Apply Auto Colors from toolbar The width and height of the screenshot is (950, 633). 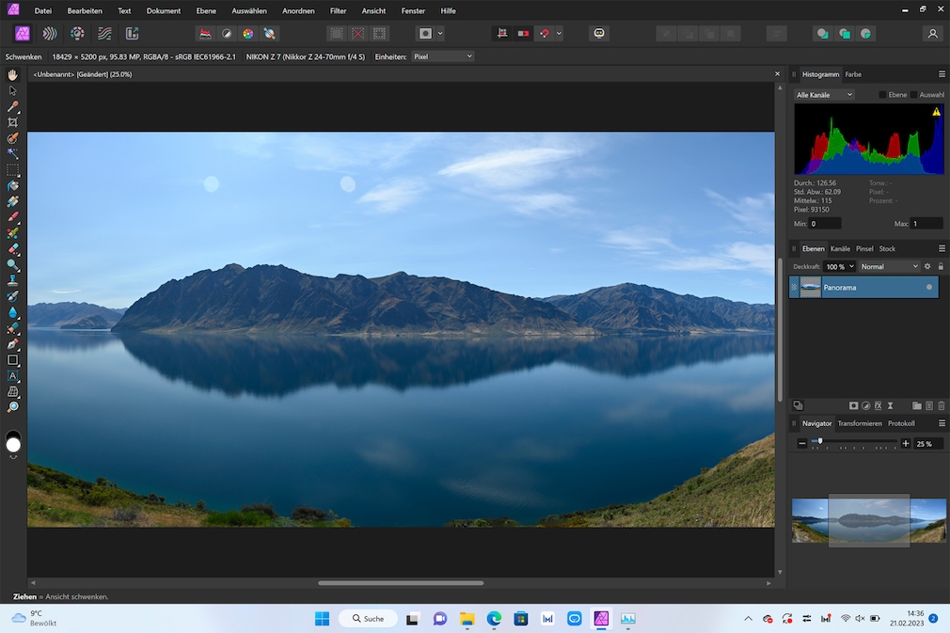point(247,33)
